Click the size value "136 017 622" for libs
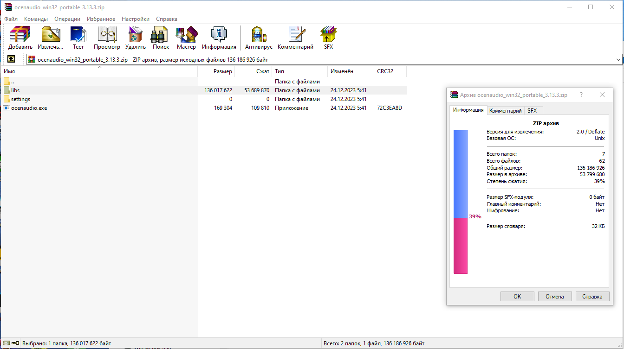 [x=218, y=90]
